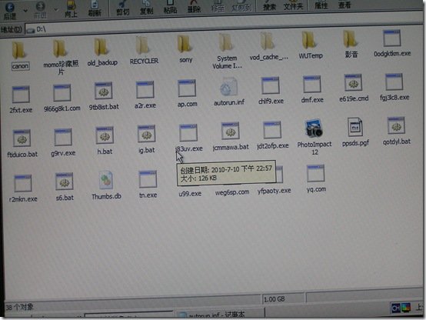This screenshot has height=320, width=426.
Task: Open the back button history dropdown arrow
Action: [x=25, y=11]
